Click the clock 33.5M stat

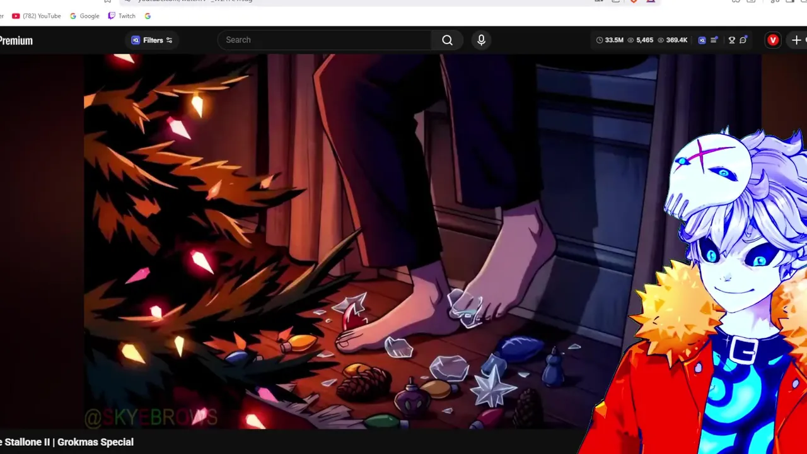[x=610, y=40]
